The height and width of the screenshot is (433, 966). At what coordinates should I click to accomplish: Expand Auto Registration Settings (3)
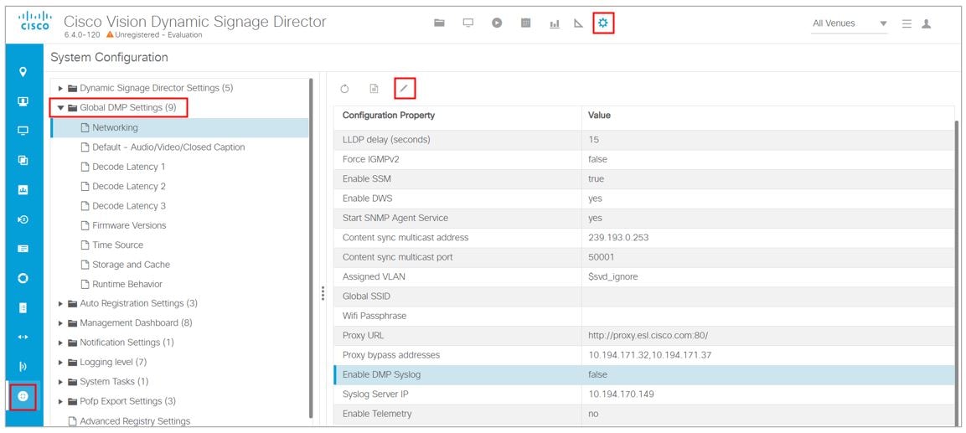click(61, 304)
